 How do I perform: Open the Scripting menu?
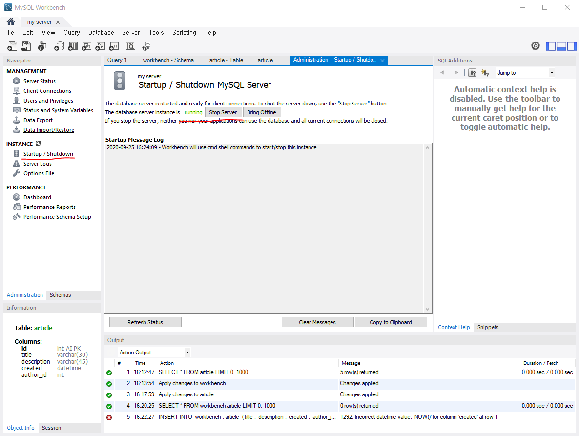[x=184, y=33]
